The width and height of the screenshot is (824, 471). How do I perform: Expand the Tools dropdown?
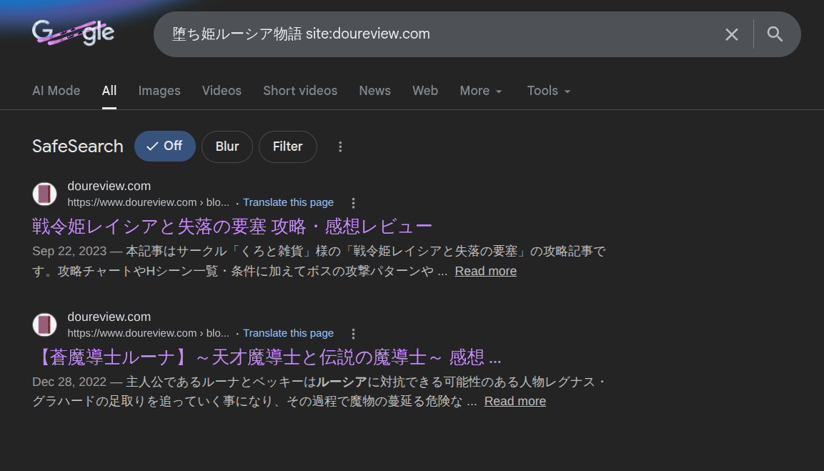549,91
